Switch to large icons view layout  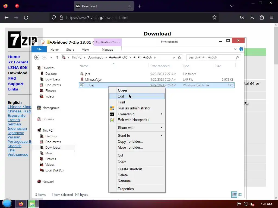click(x=240, y=194)
